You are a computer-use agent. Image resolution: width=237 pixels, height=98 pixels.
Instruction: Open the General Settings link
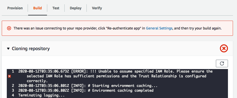coord(159,28)
